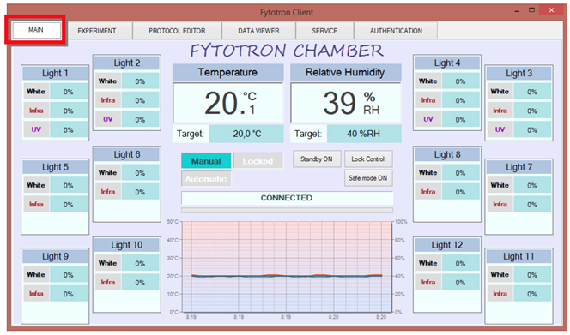
Task: Toggle the Locked mode button
Action: (258, 161)
